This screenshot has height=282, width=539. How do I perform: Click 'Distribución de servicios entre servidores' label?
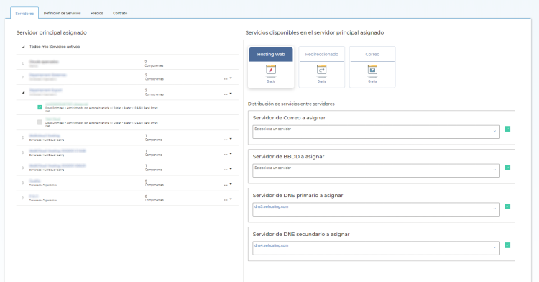tap(291, 104)
